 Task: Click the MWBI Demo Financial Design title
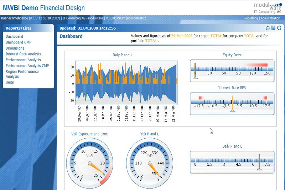(44, 8)
